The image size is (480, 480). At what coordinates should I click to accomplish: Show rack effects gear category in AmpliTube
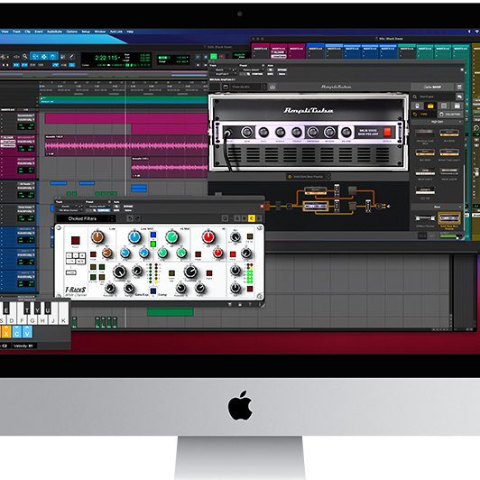coord(457,106)
